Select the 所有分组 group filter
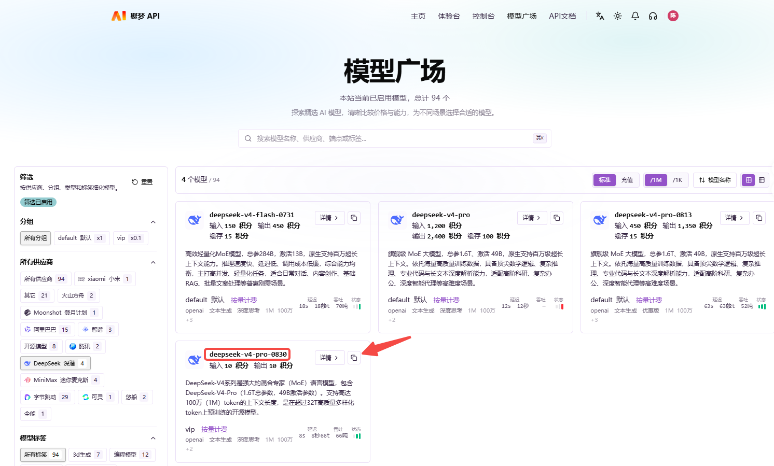 point(35,238)
